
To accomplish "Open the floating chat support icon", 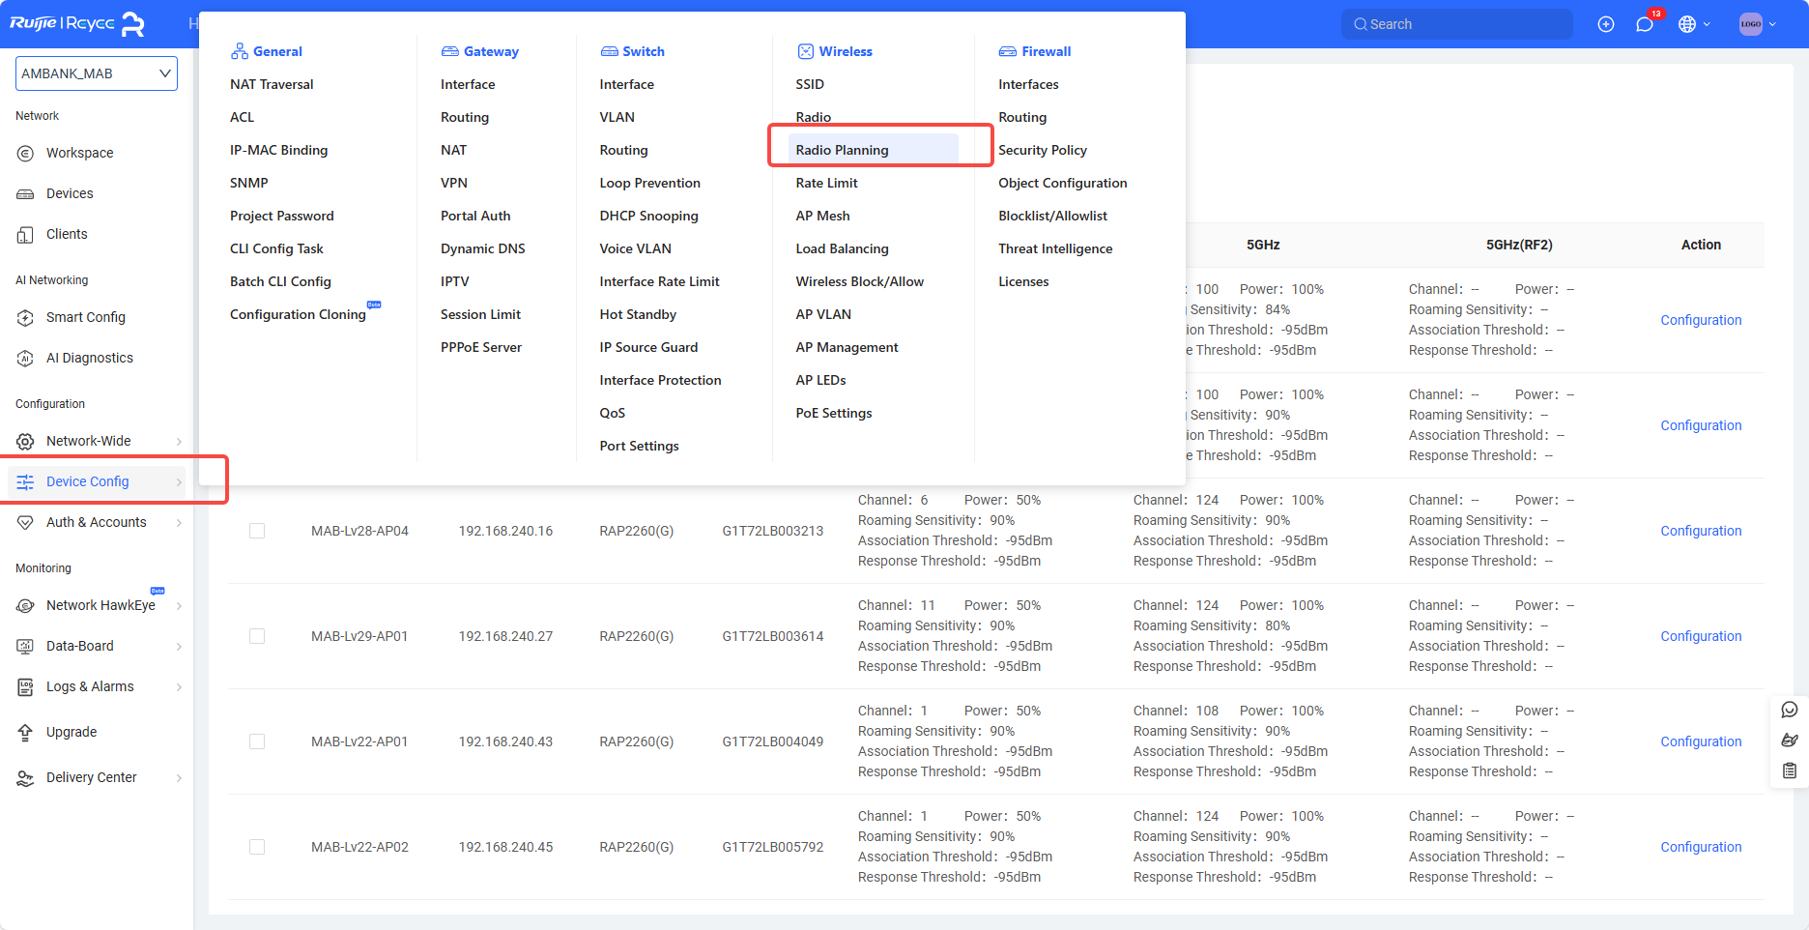I will (1790, 711).
